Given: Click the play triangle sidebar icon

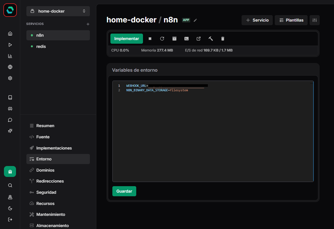Looking at the screenshot, I should (10, 45).
